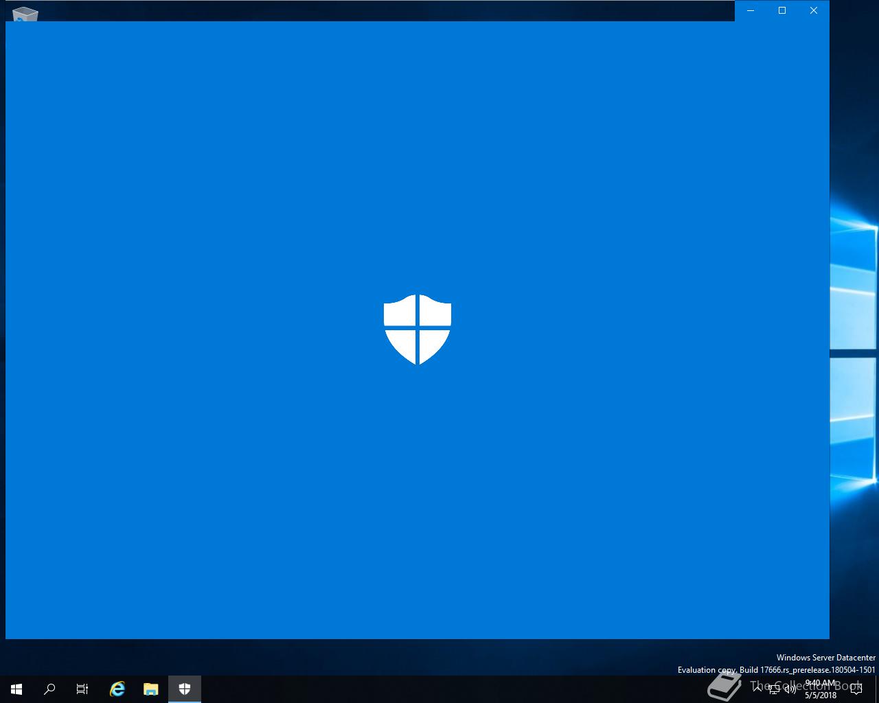Open the network status tray icon
The height and width of the screenshot is (703, 879).
coord(774,689)
